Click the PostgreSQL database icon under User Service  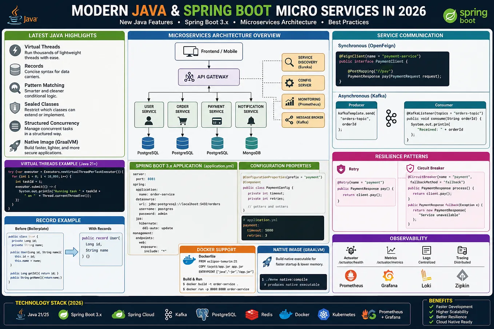point(148,143)
